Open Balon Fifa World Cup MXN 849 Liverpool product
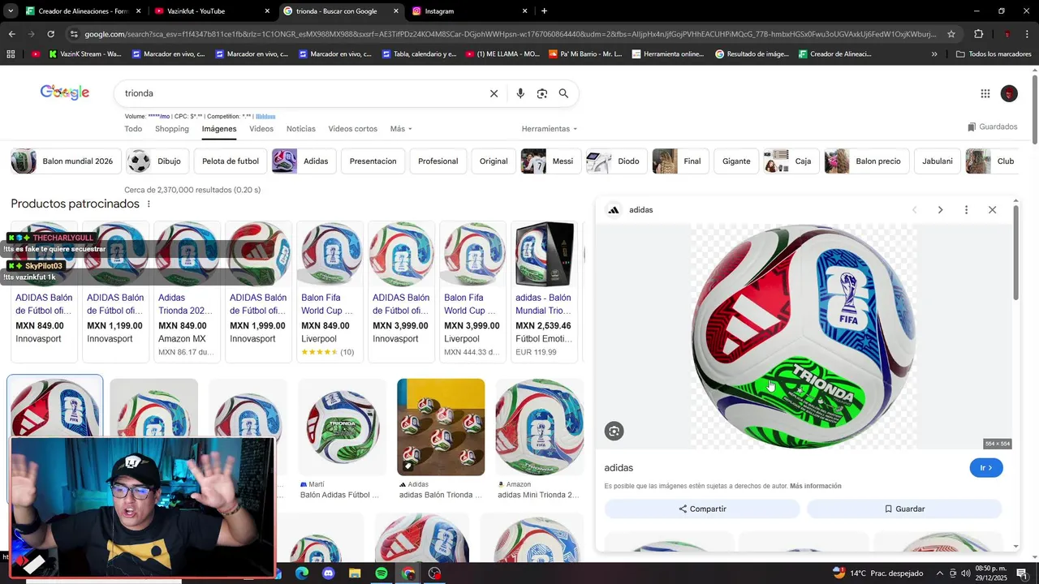Screen dimensions: 1039x584 [330, 290]
